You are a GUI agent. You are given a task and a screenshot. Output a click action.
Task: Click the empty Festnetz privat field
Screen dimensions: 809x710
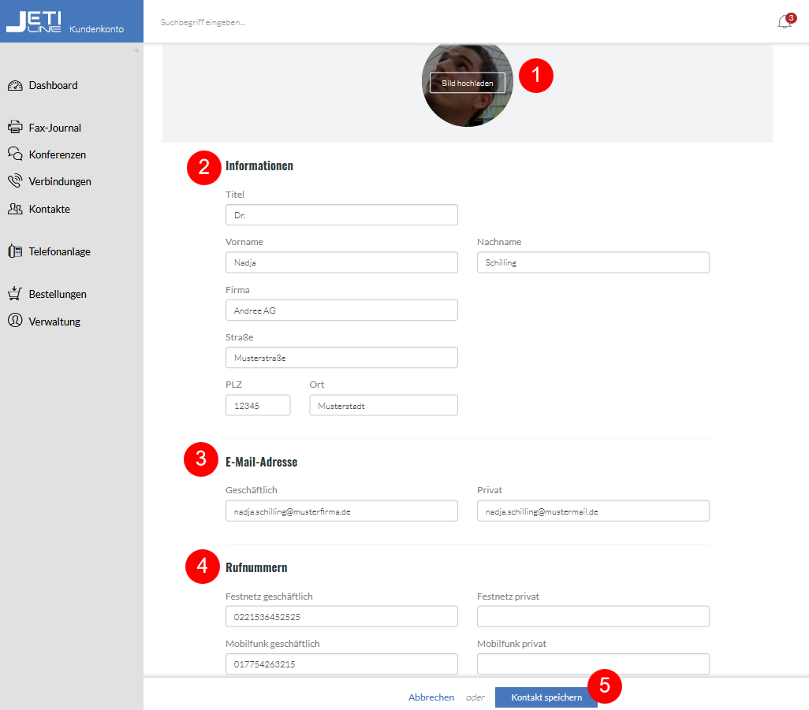[593, 617]
